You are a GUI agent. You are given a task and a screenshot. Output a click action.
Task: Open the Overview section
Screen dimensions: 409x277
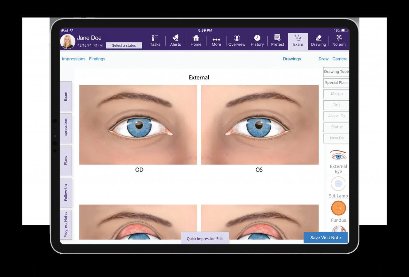(237, 41)
